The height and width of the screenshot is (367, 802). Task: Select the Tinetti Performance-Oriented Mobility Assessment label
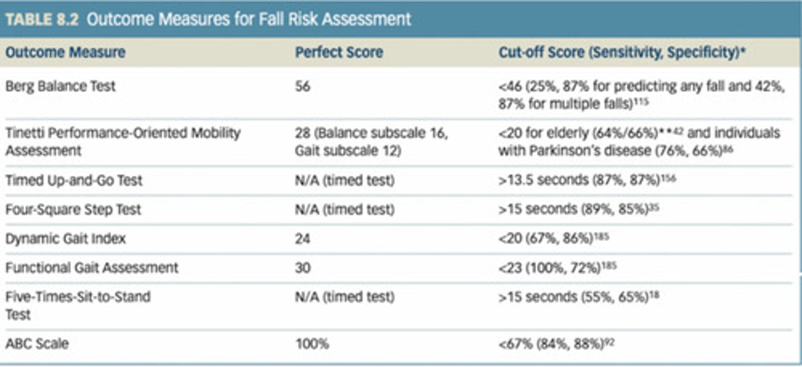(123, 141)
